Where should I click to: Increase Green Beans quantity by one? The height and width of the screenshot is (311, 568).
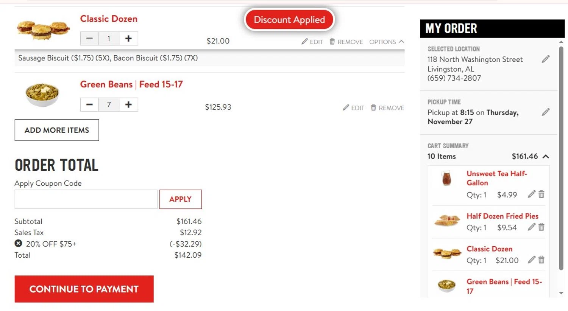click(128, 105)
